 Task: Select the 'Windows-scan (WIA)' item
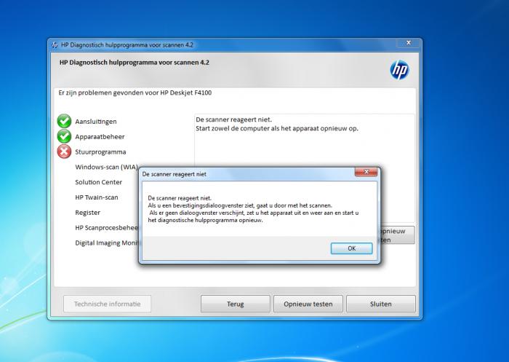(106, 168)
